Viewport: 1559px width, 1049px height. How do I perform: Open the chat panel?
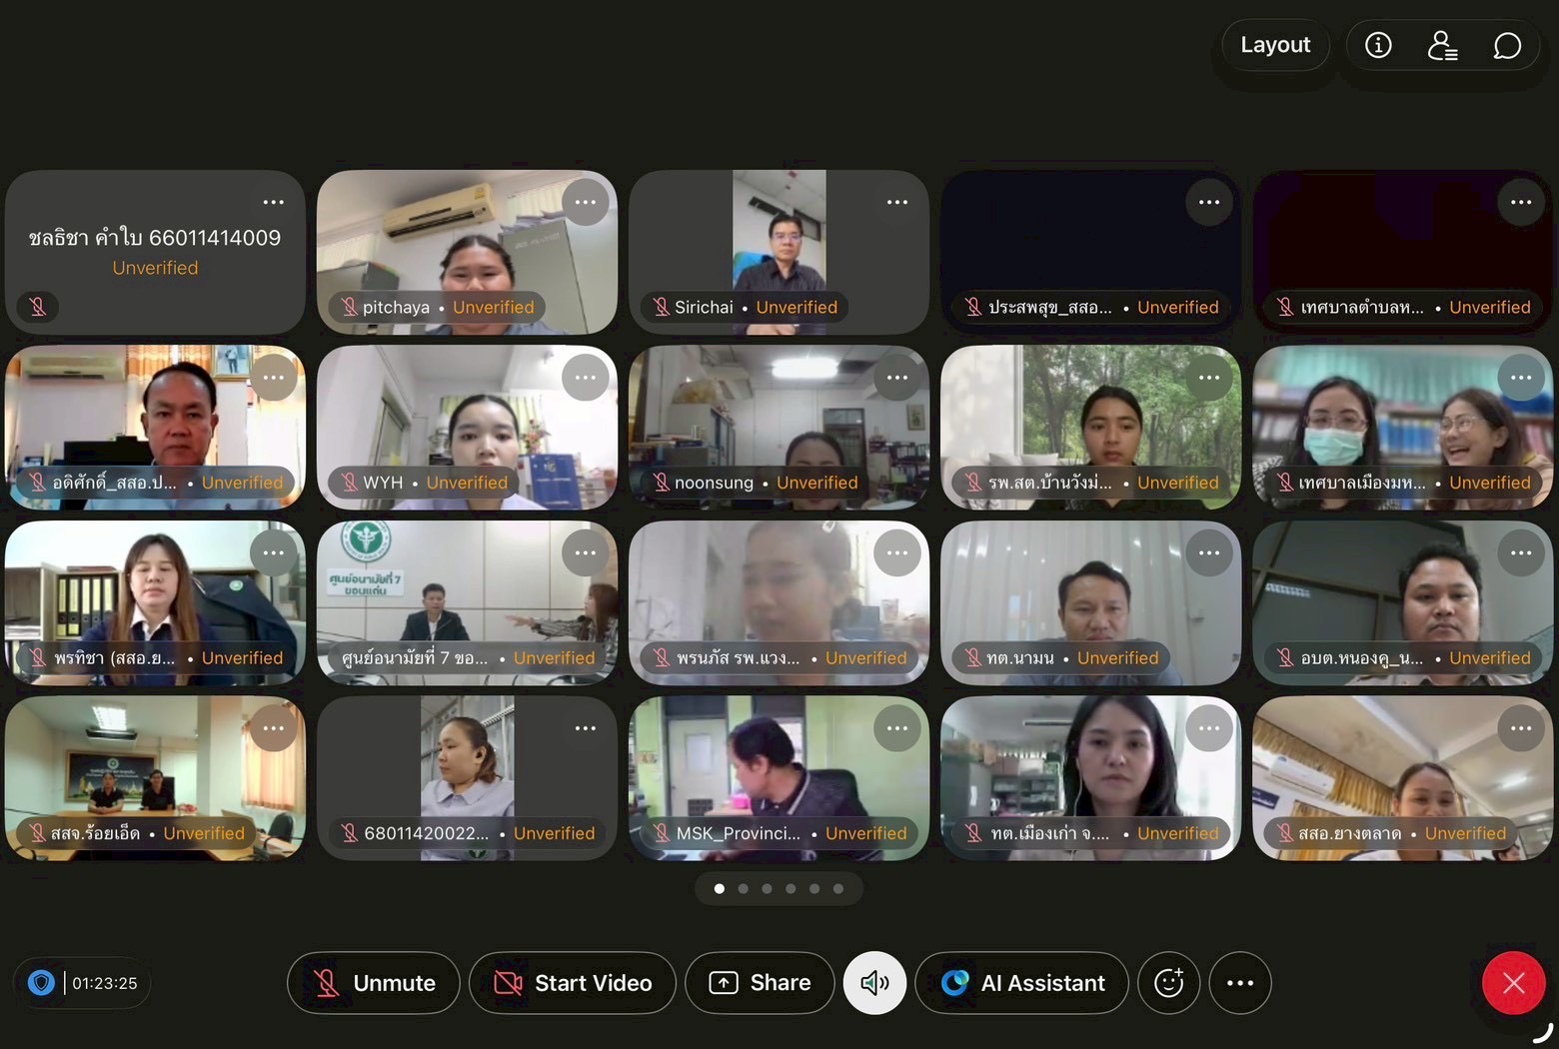1506,45
